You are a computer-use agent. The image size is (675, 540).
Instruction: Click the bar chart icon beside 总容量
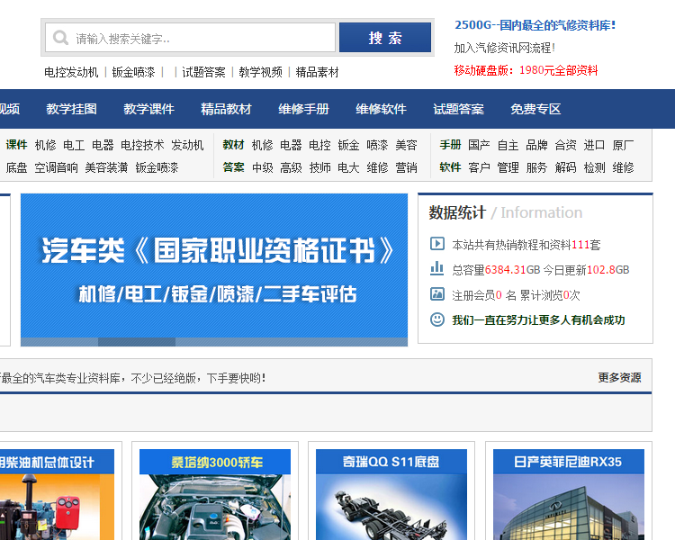[436, 269]
